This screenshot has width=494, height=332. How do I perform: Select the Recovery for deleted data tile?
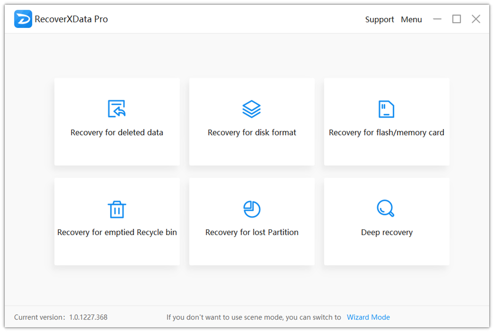[x=117, y=122]
